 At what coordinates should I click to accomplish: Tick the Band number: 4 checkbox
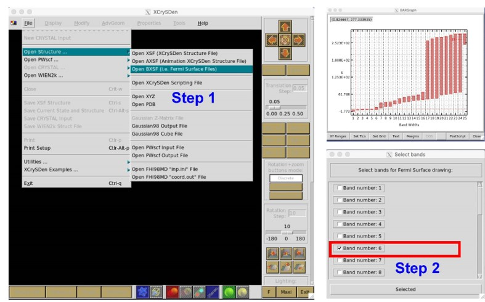340,224
